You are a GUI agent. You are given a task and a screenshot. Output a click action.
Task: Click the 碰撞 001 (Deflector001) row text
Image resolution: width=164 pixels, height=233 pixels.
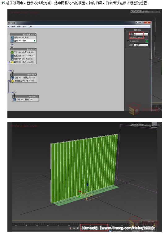[x=24, y=62]
